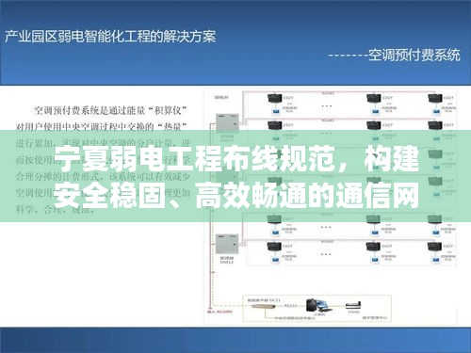This screenshot has height=353, width=471.
Task: Click the upper gray DM12 cabinet icon
Action: click(x=227, y=124)
